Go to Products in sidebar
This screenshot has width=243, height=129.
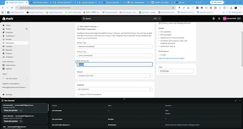tap(9, 32)
